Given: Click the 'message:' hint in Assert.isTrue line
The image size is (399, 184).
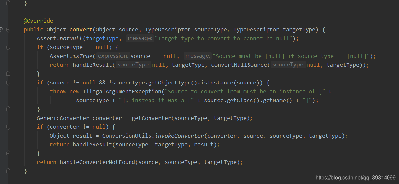Looking at the screenshot, I should click(198, 56).
